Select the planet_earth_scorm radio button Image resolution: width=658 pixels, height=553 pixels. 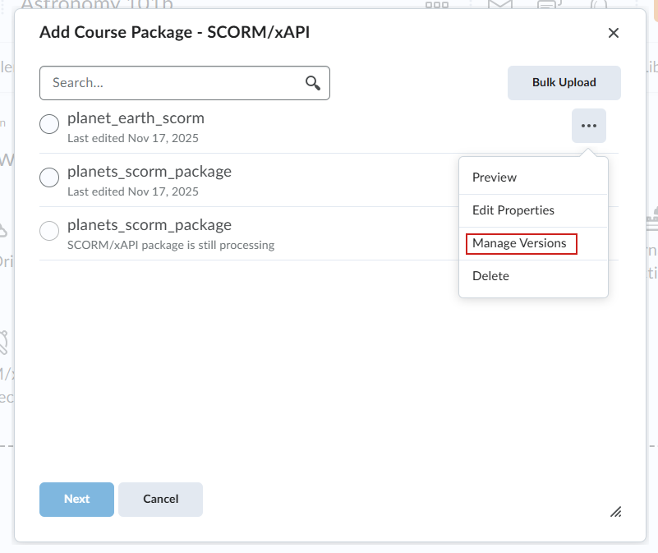[49, 124]
